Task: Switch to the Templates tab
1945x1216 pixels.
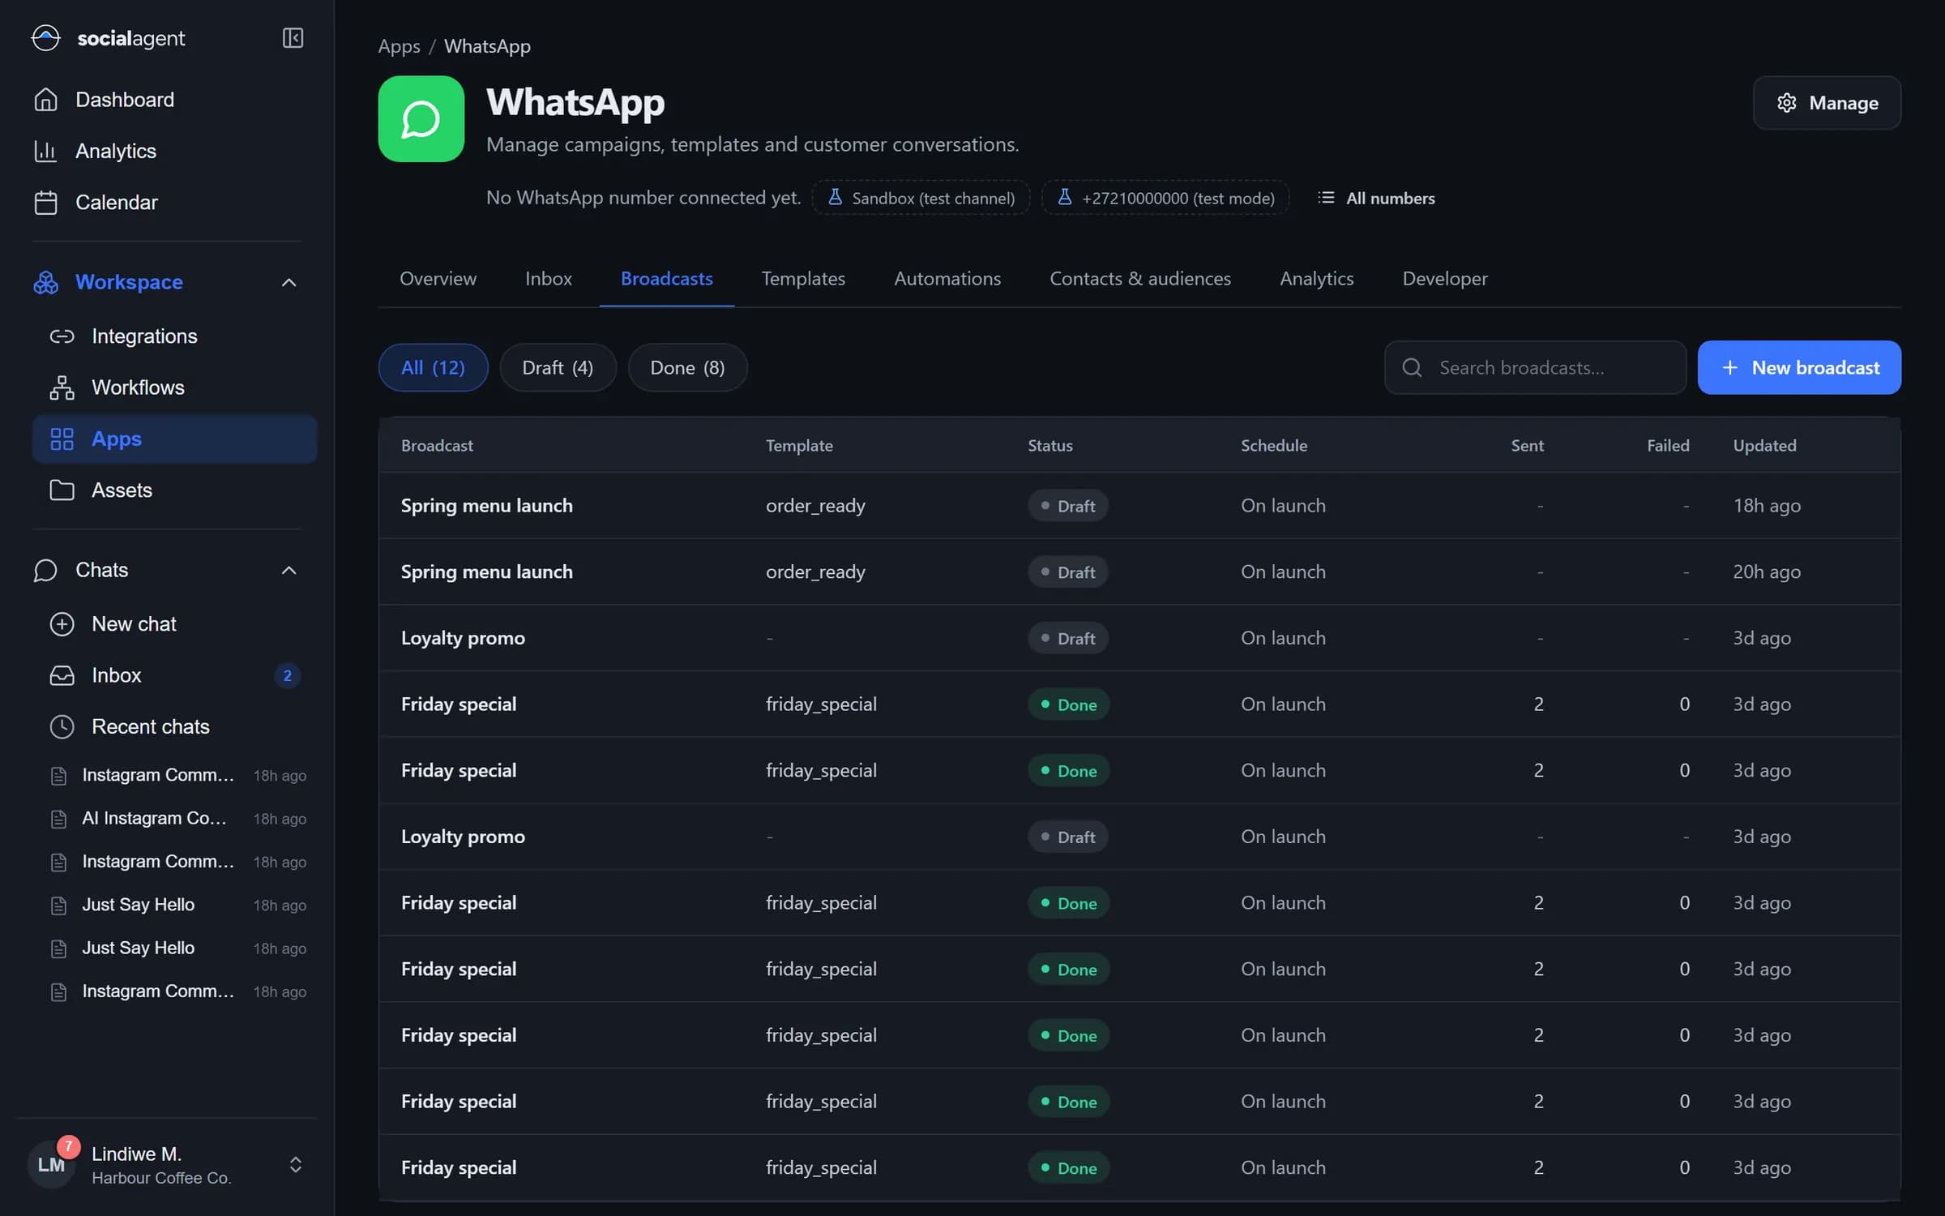Action: 803,278
